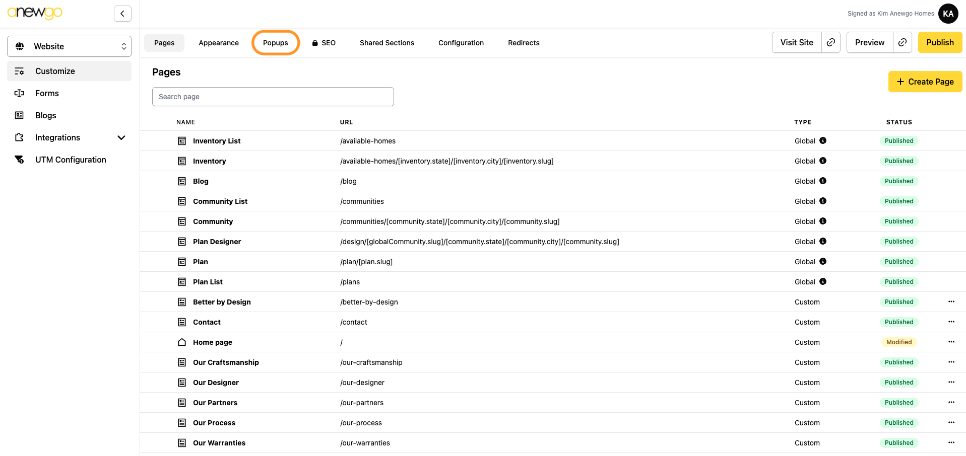Screen dimensions: 966x456
Task: Click the Home page house icon
Action: (x=182, y=342)
